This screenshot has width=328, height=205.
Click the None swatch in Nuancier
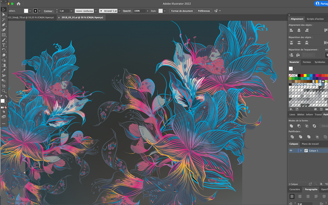(291, 75)
